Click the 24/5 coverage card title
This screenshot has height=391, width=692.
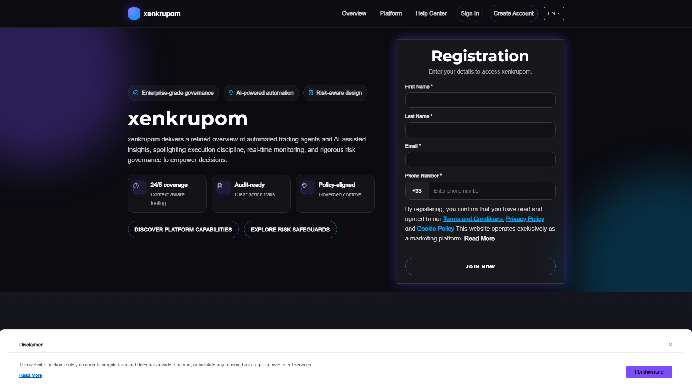tap(169, 185)
